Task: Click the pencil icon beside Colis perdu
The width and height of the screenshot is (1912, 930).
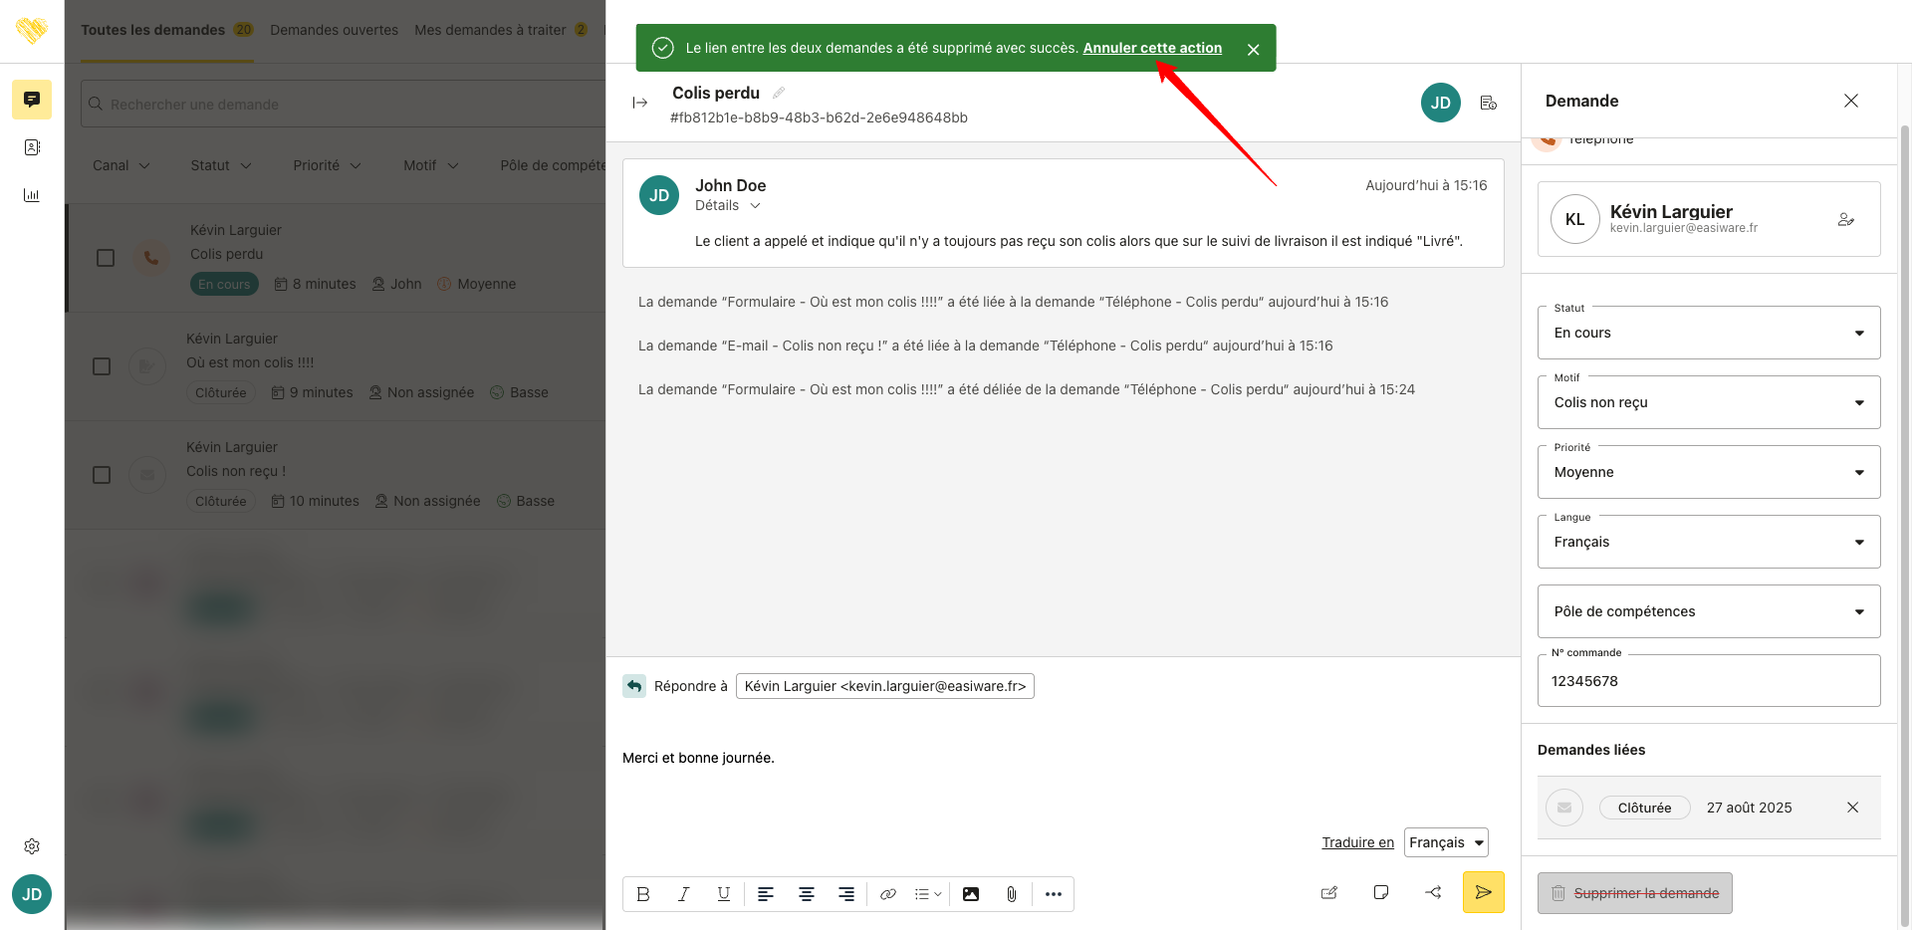Action: pyautogui.click(x=779, y=93)
